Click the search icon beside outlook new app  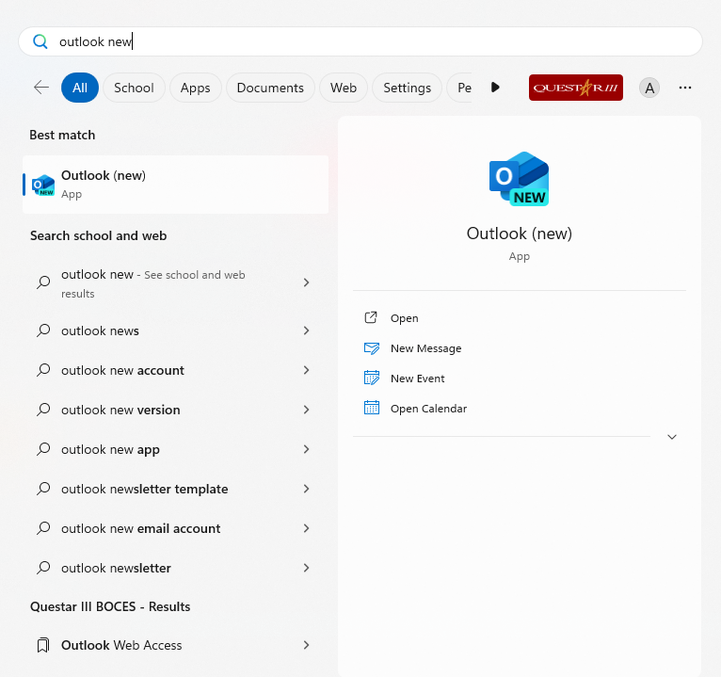pos(43,449)
